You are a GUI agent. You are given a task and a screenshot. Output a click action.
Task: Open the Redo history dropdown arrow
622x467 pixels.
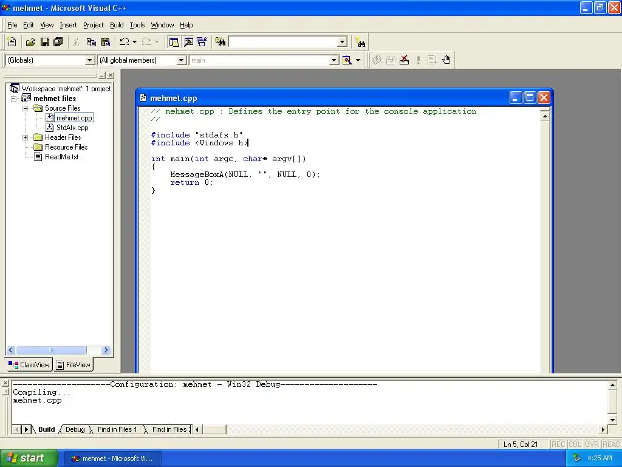(157, 42)
